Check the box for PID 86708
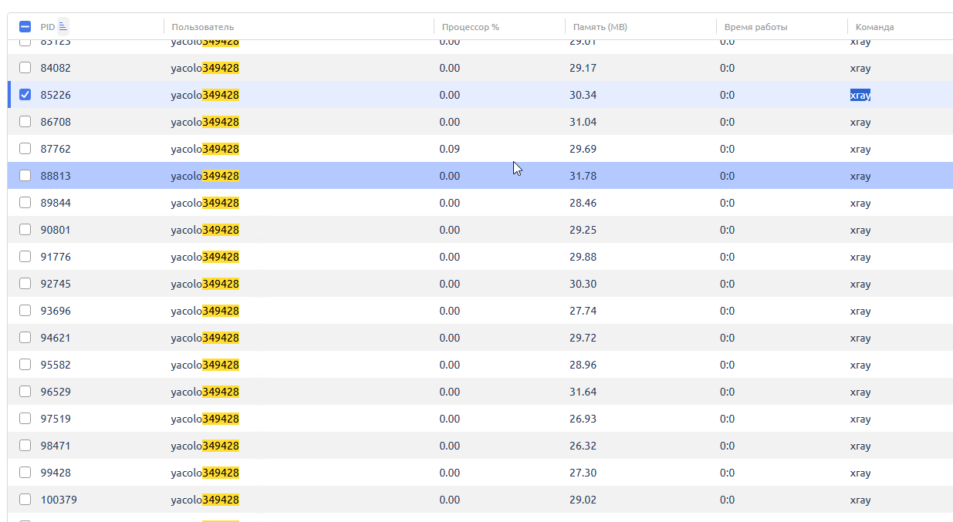The image size is (953, 522). (25, 122)
